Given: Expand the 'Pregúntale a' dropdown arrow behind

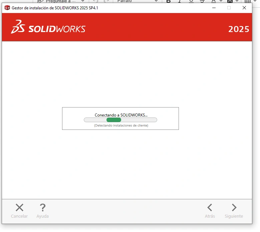Looking at the screenshot, I should (83, 1).
